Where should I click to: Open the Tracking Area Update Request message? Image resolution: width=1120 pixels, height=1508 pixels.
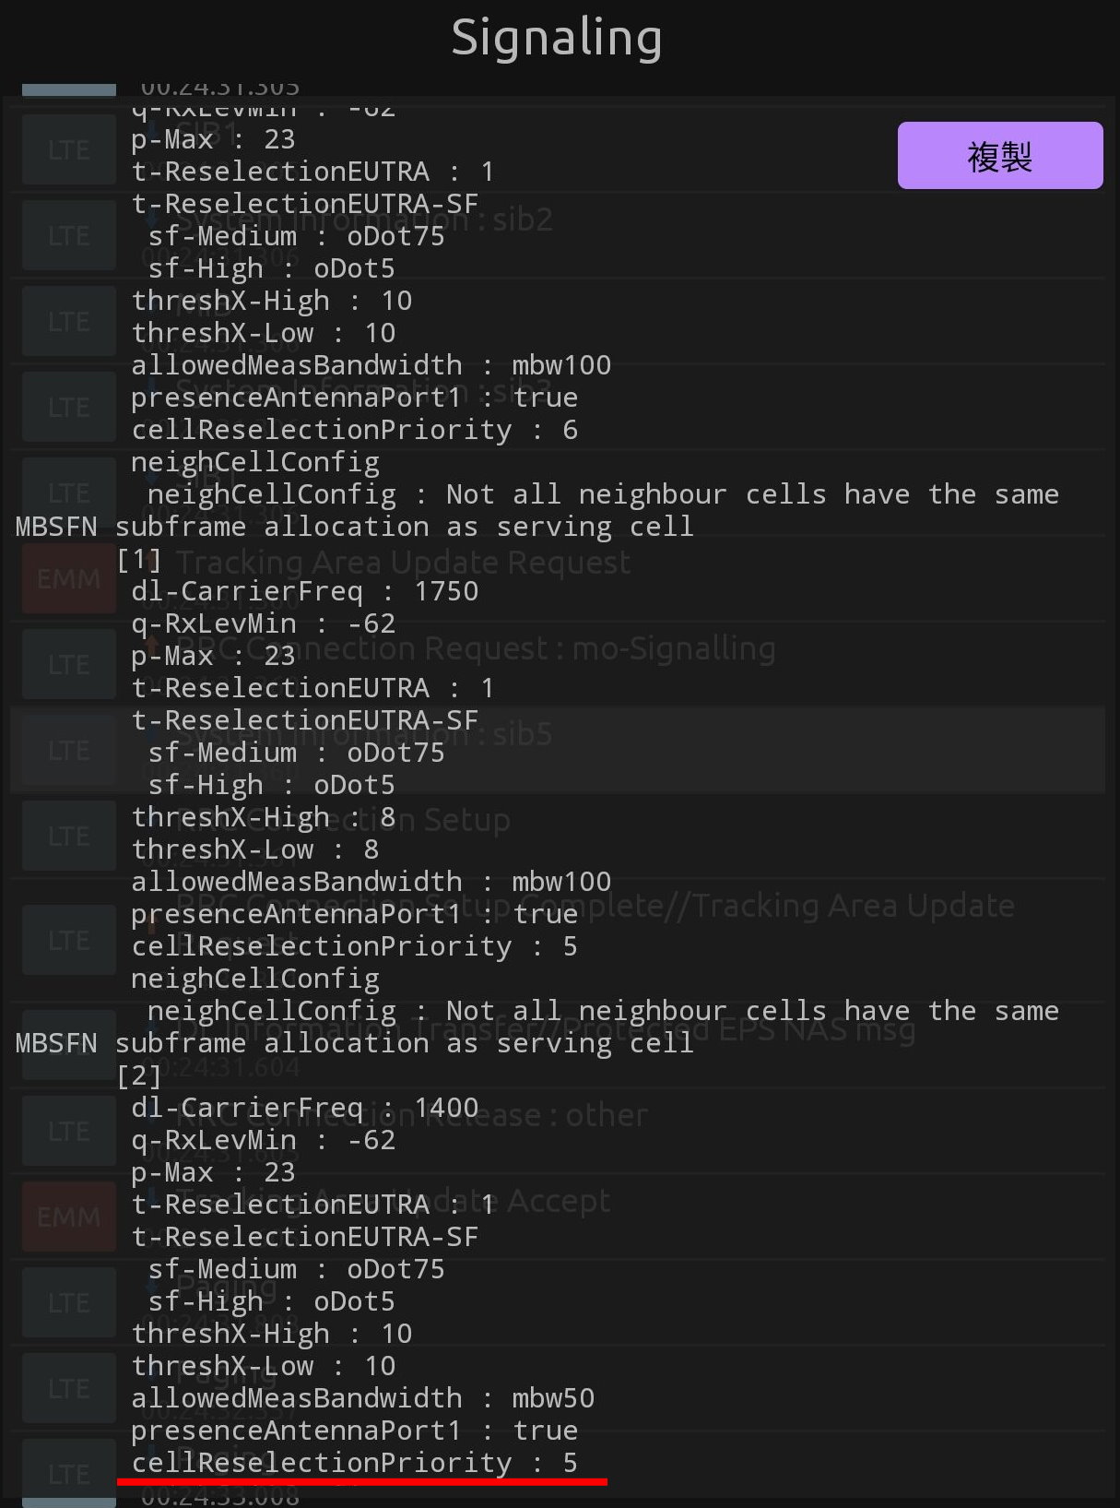[403, 562]
